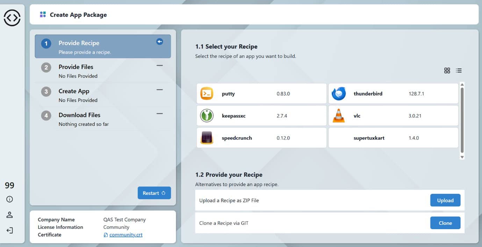Select the Create App step
This screenshot has width=482, height=247.
[x=103, y=95]
